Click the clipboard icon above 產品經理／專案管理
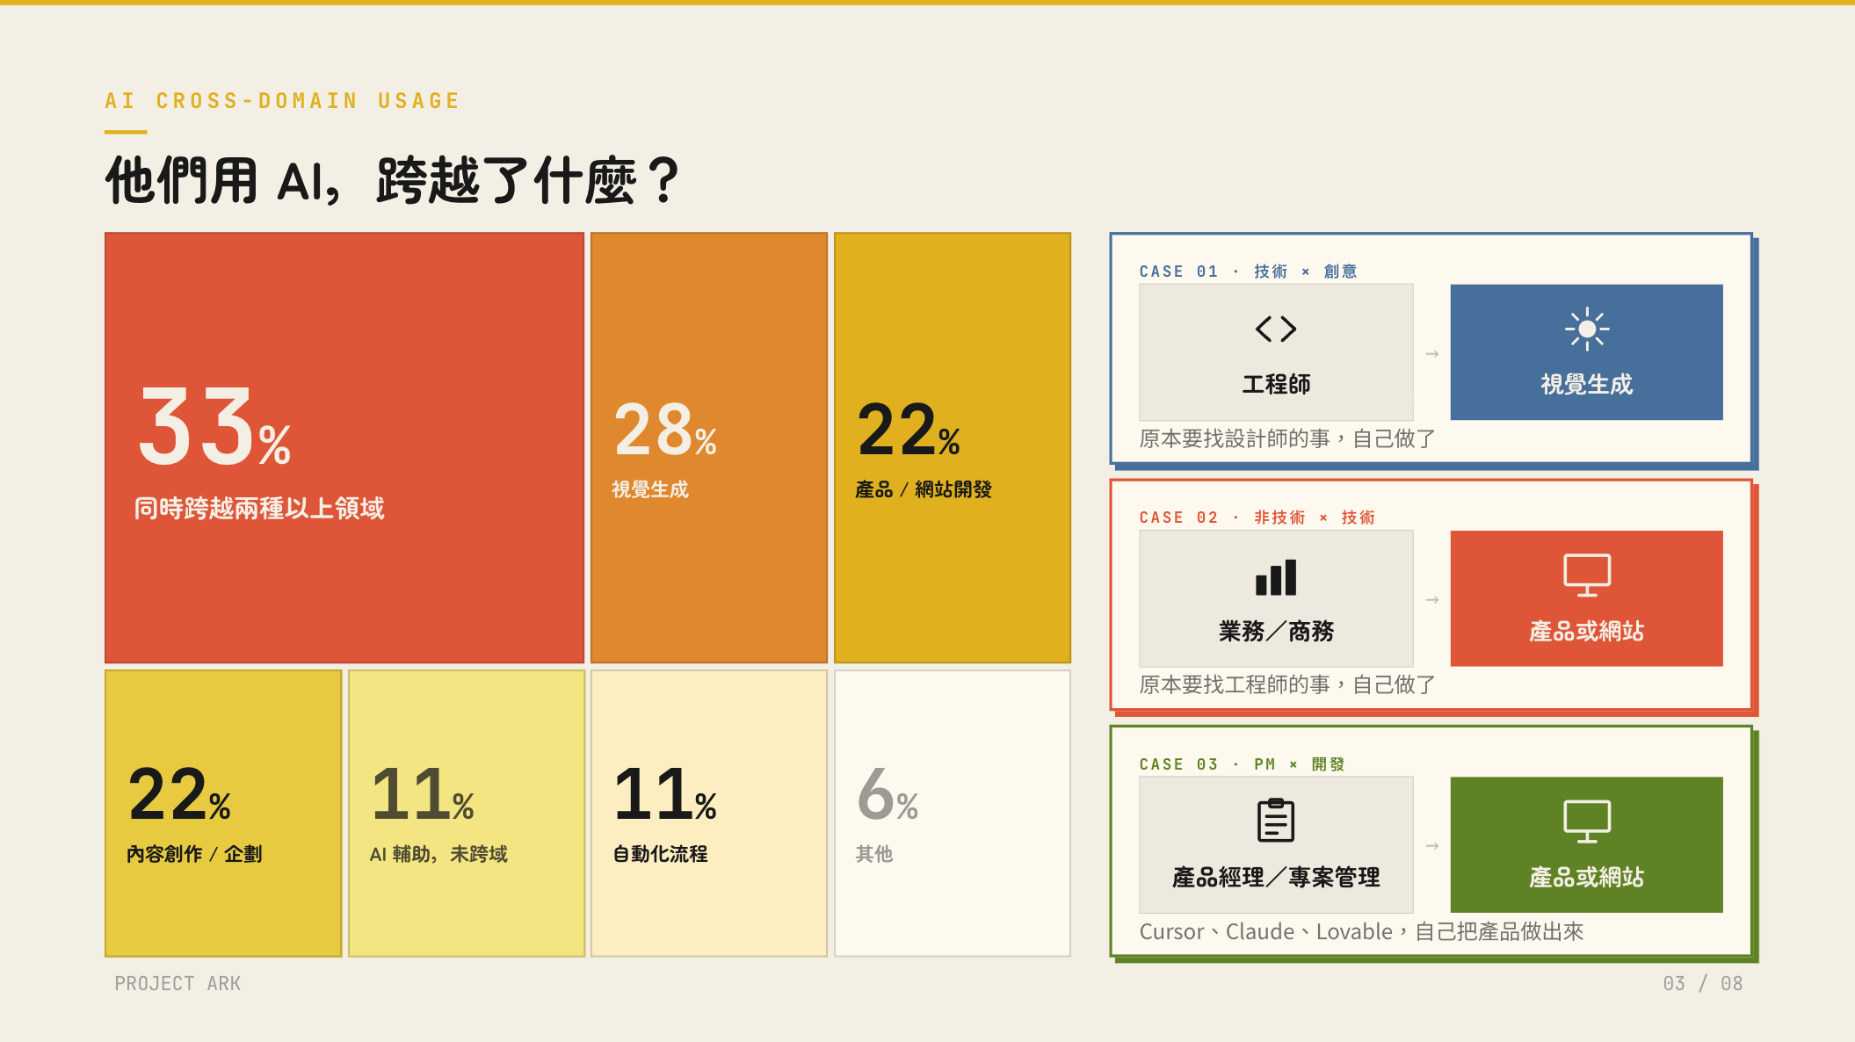Image resolution: width=1855 pixels, height=1042 pixels. click(1276, 821)
